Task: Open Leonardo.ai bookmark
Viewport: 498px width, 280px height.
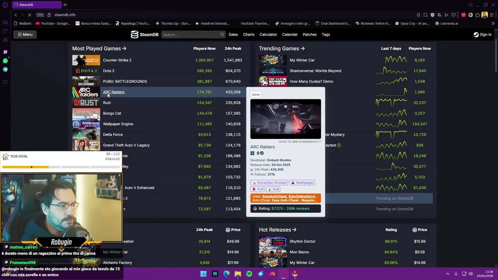Action: pos(446,23)
